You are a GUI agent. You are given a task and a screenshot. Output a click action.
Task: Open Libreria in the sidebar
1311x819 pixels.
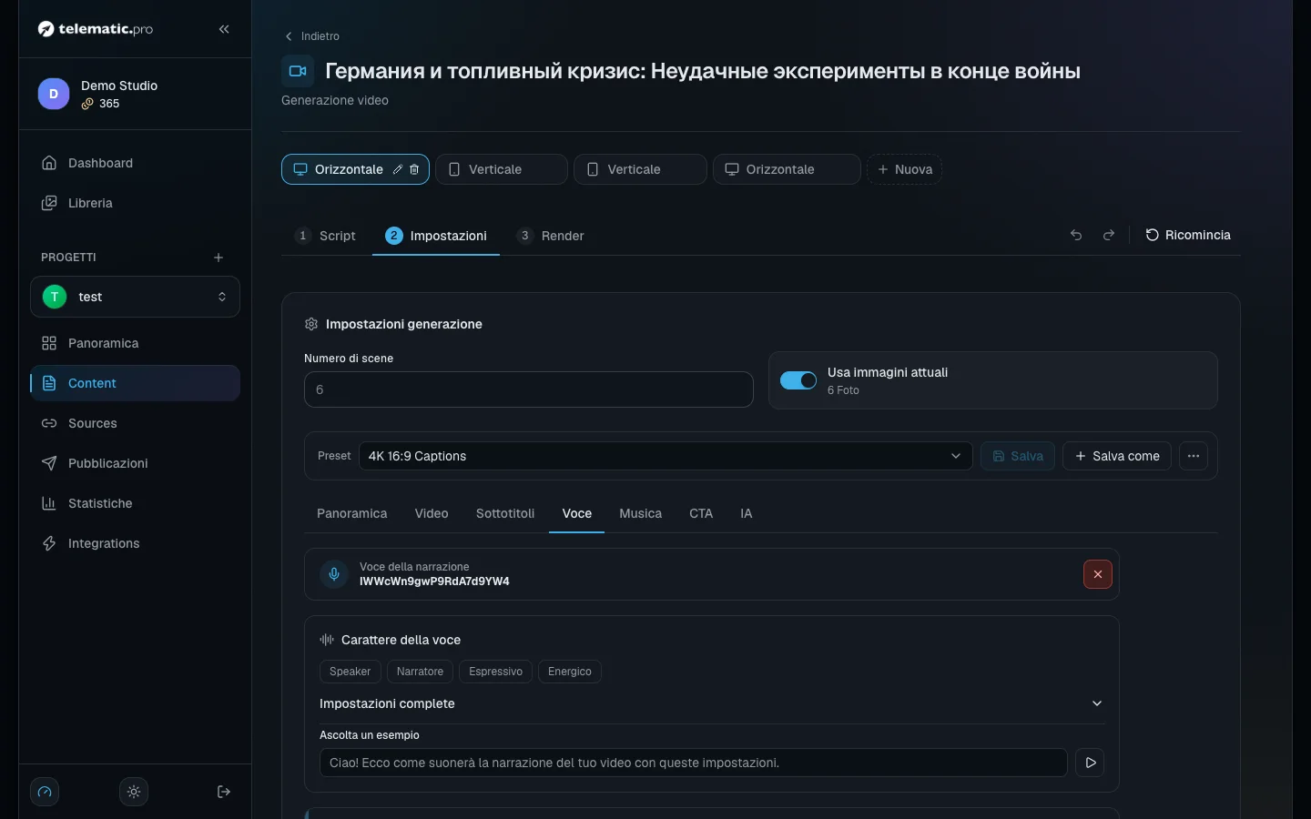(x=135, y=203)
